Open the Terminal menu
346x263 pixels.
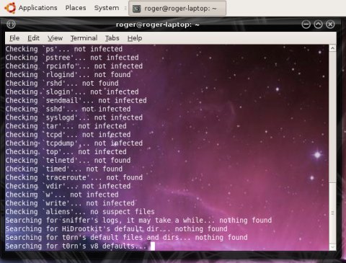(x=84, y=38)
